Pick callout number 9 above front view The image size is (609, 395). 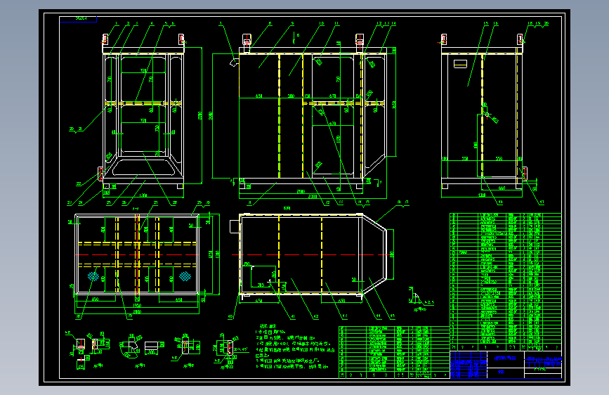[292, 24]
